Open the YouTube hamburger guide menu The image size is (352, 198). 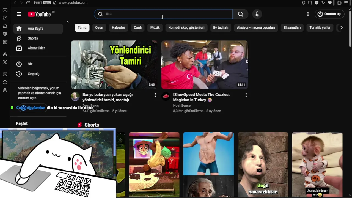19,14
